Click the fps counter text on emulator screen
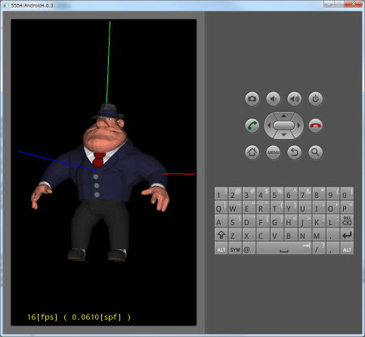 pyautogui.click(x=79, y=317)
